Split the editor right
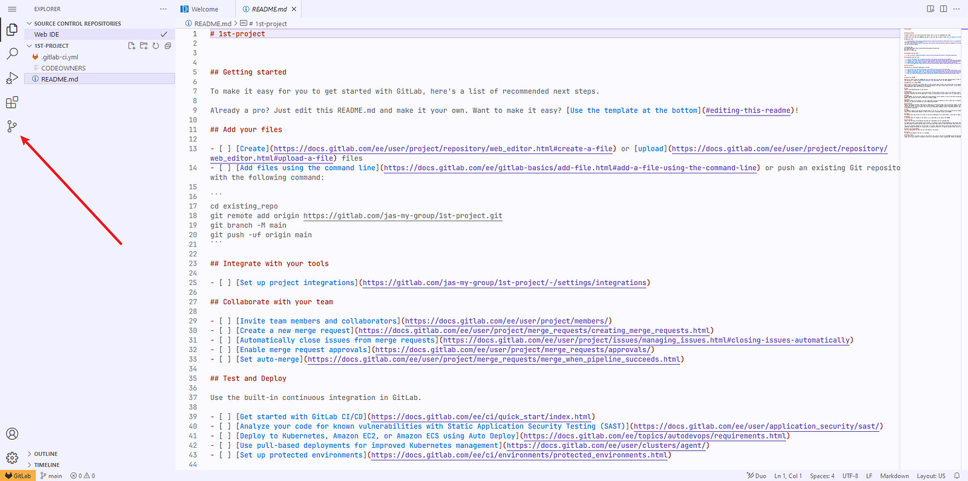 pos(943,9)
